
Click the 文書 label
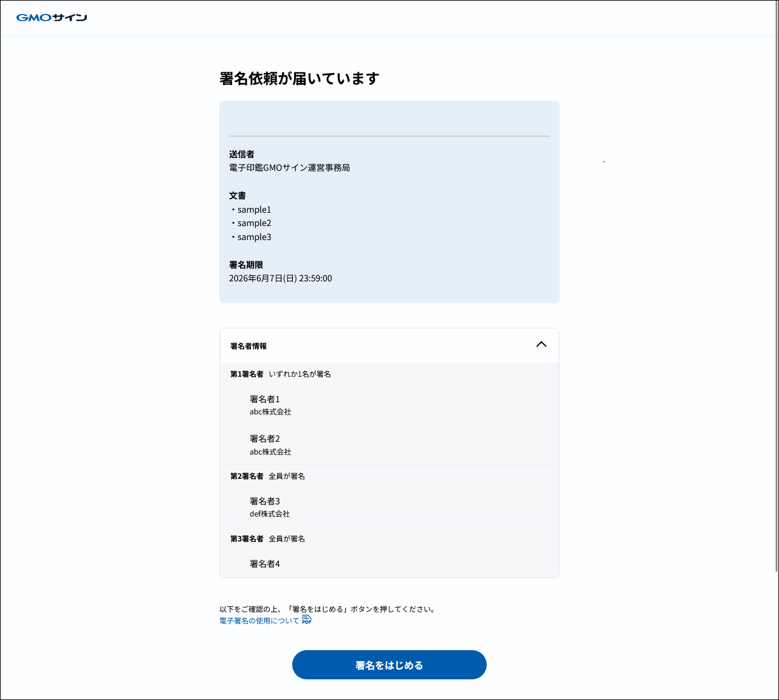pyautogui.click(x=238, y=196)
